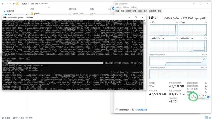This screenshot has width=212, height=119.
Task: Switch to the 详细信息 tab
Action: pyautogui.click(x=152, y=11)
